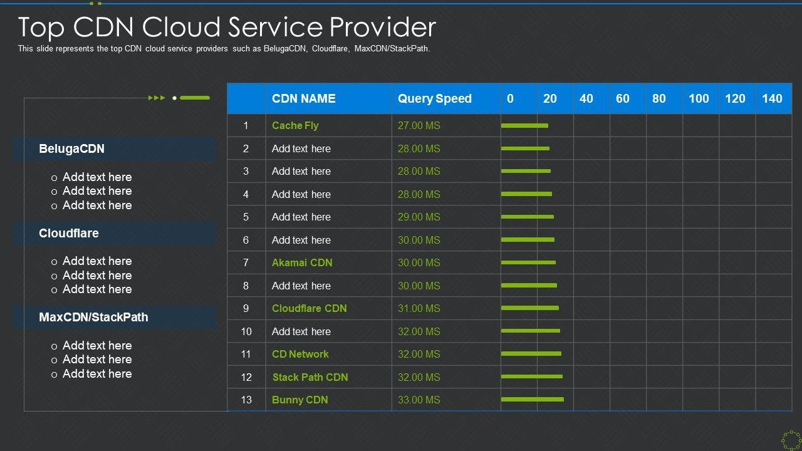Select the green speed bar for CD Network
This screenshot has width=802, height=451.
click(531, 354)
